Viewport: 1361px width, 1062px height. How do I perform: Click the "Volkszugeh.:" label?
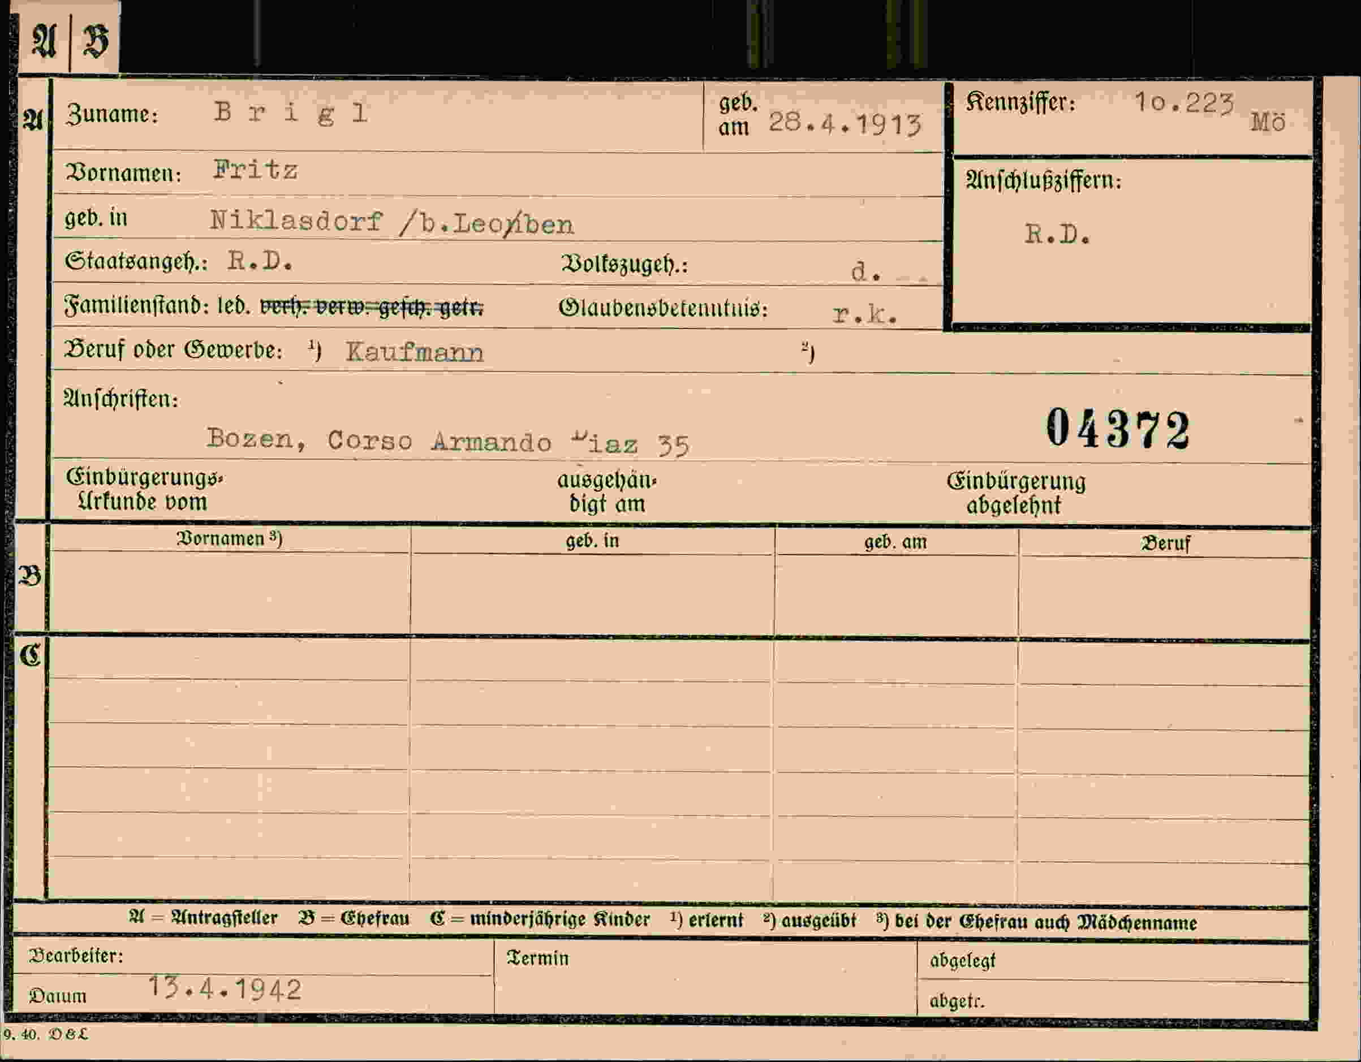point(624,265)
